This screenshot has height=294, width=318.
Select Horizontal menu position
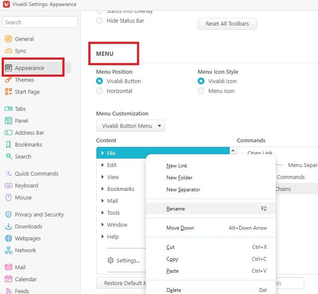pos(99,91)
